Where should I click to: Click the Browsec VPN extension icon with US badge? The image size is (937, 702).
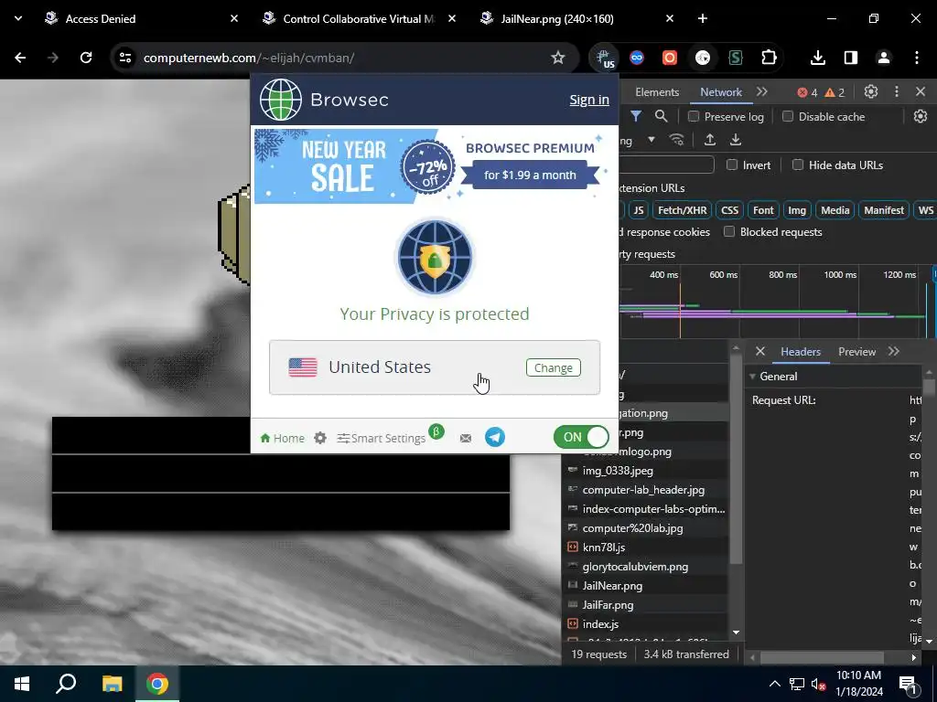pos(604,58)
